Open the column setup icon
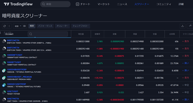193x103 pixels. pyautogui.click(x=24, y=26)
